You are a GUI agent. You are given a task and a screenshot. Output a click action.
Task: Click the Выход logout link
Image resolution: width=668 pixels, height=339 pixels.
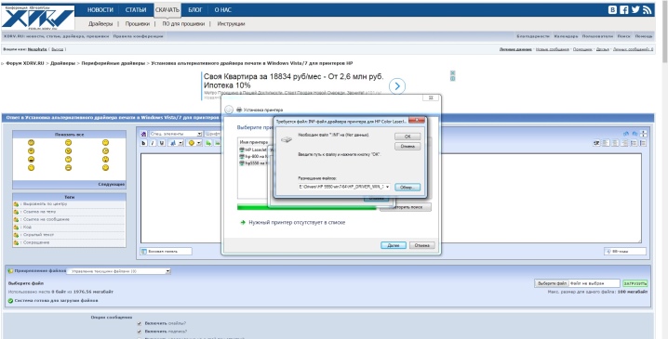pyautogui.click(x=58, y=49)
